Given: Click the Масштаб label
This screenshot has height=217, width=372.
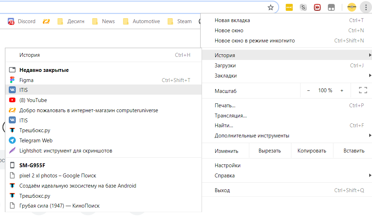Looking at the screenshot, I should [226, 91].
